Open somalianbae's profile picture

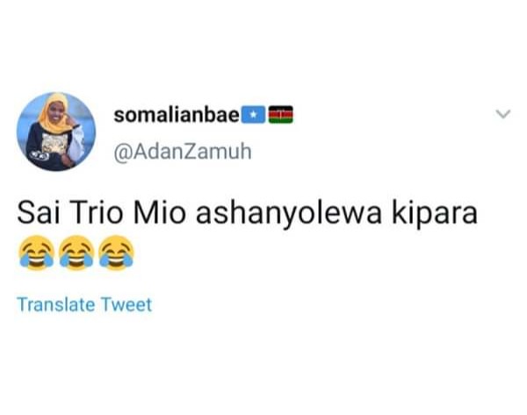click(x=56, y=132)
